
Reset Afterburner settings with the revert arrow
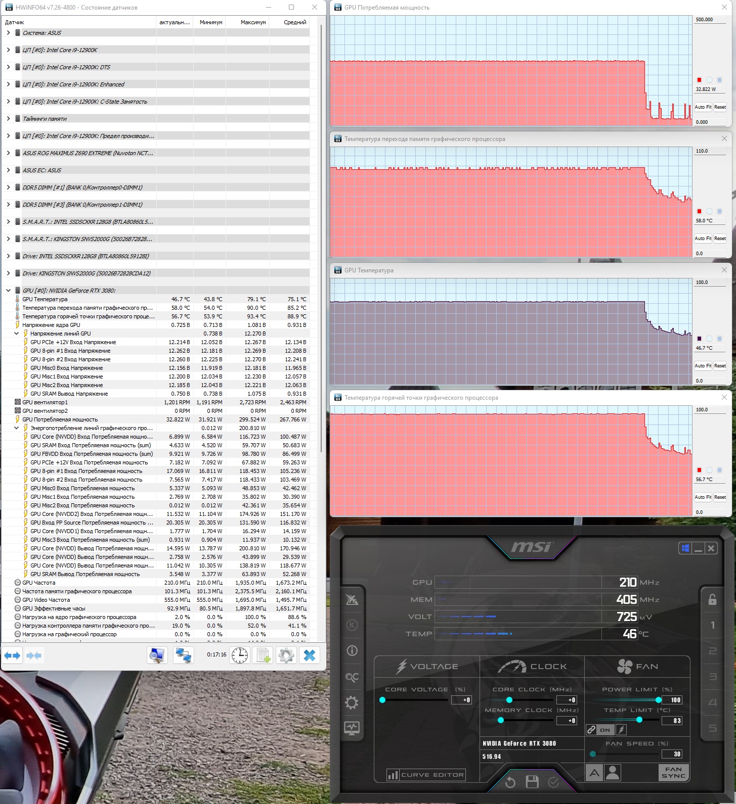click(x=510, y=782)
